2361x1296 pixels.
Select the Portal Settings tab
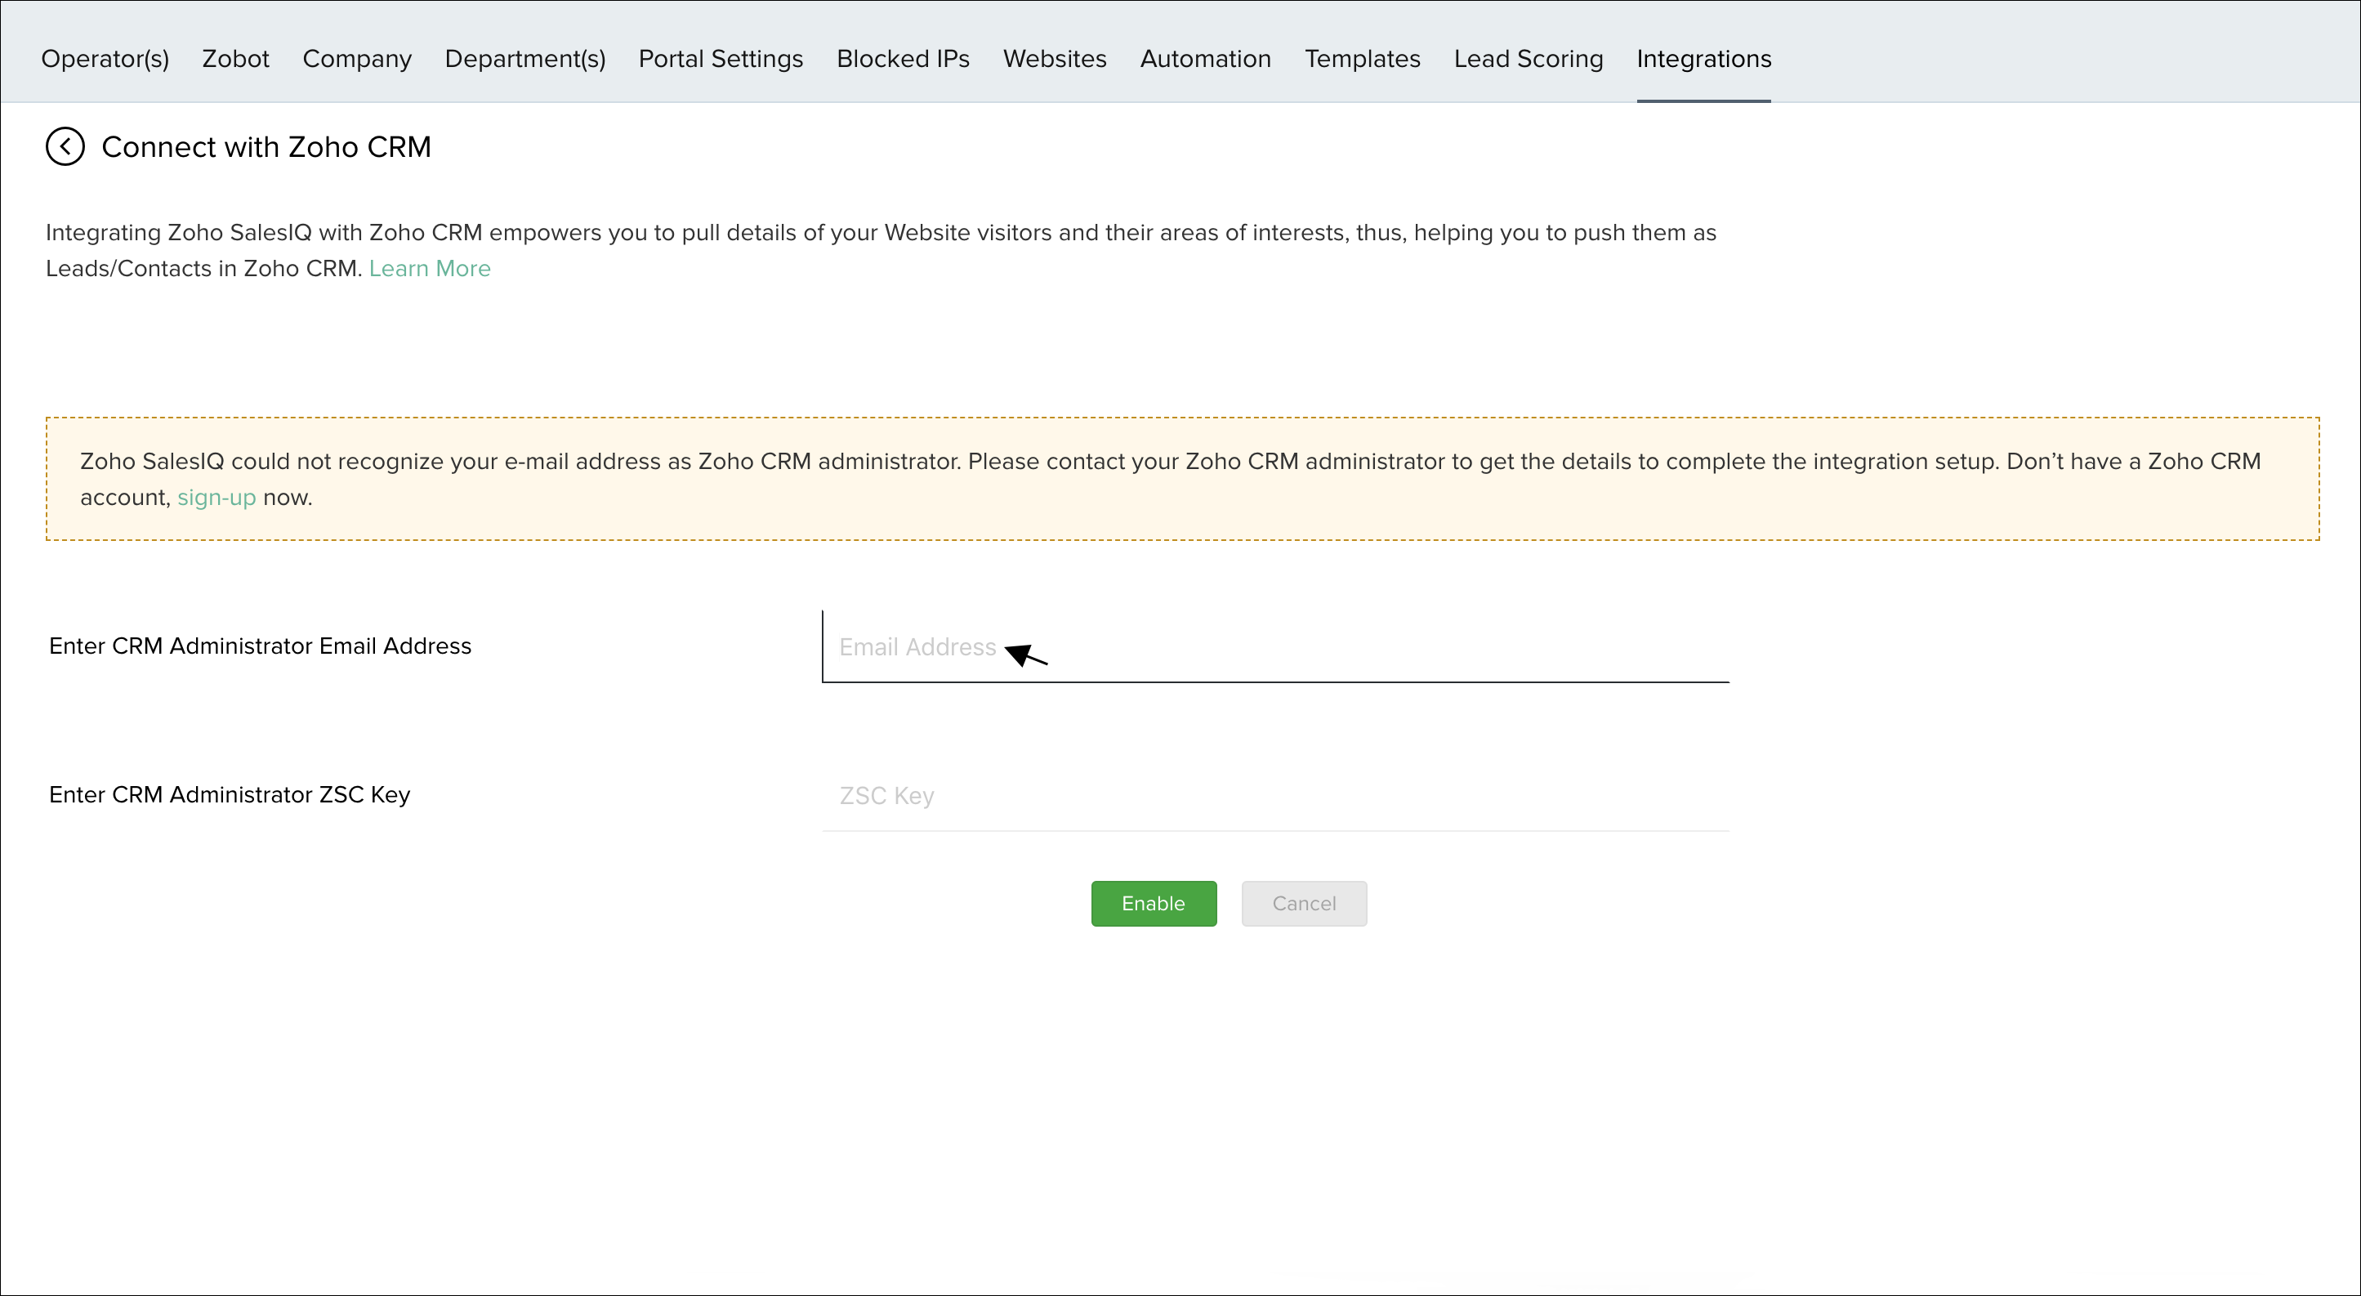click(721, 59)
